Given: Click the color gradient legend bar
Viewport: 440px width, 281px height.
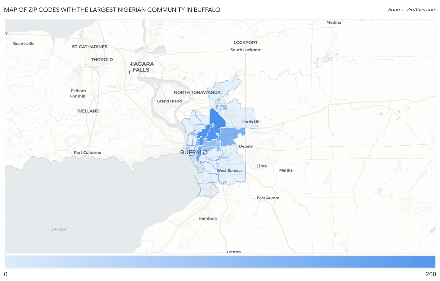Looking at the screenshot, I should point(220,262).
